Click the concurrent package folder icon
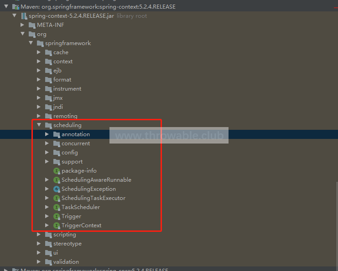 coord(57,143)
